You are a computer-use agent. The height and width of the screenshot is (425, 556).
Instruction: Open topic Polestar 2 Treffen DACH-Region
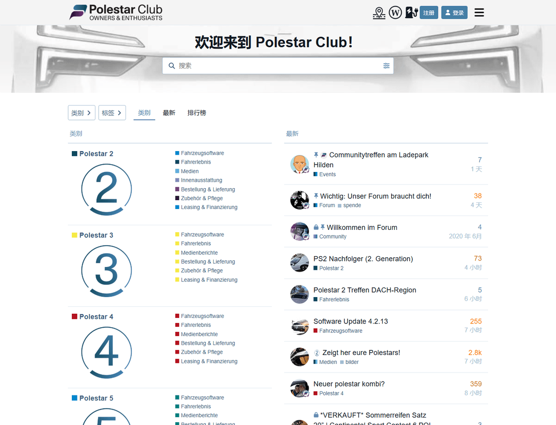click(x=365, y=290)
